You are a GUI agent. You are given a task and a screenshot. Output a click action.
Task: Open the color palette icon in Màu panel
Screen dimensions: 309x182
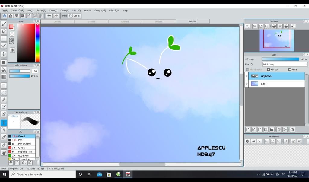12,50
